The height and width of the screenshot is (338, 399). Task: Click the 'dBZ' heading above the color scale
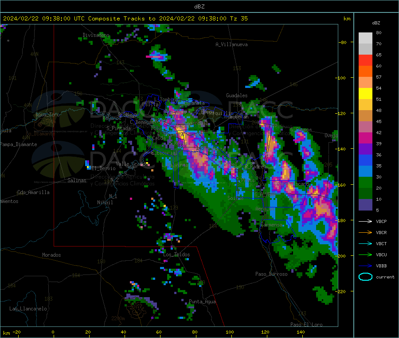[x=376, y=23]
